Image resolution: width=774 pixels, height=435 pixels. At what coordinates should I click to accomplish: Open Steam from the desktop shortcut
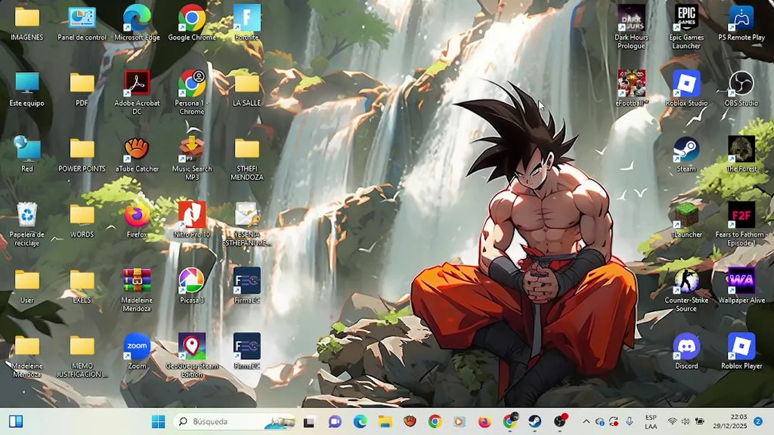[686, 155]
